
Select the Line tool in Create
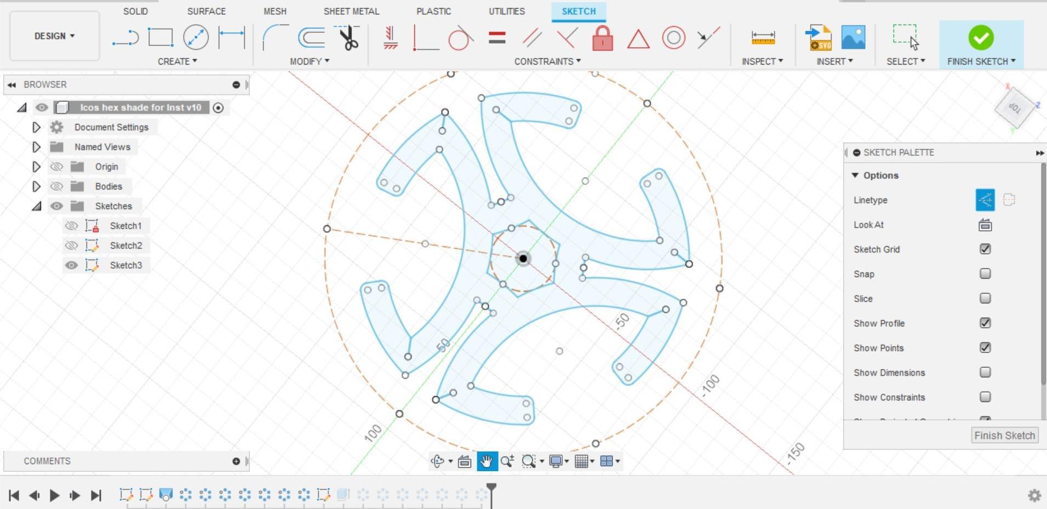pyautogui.click(x=125, y=38)
